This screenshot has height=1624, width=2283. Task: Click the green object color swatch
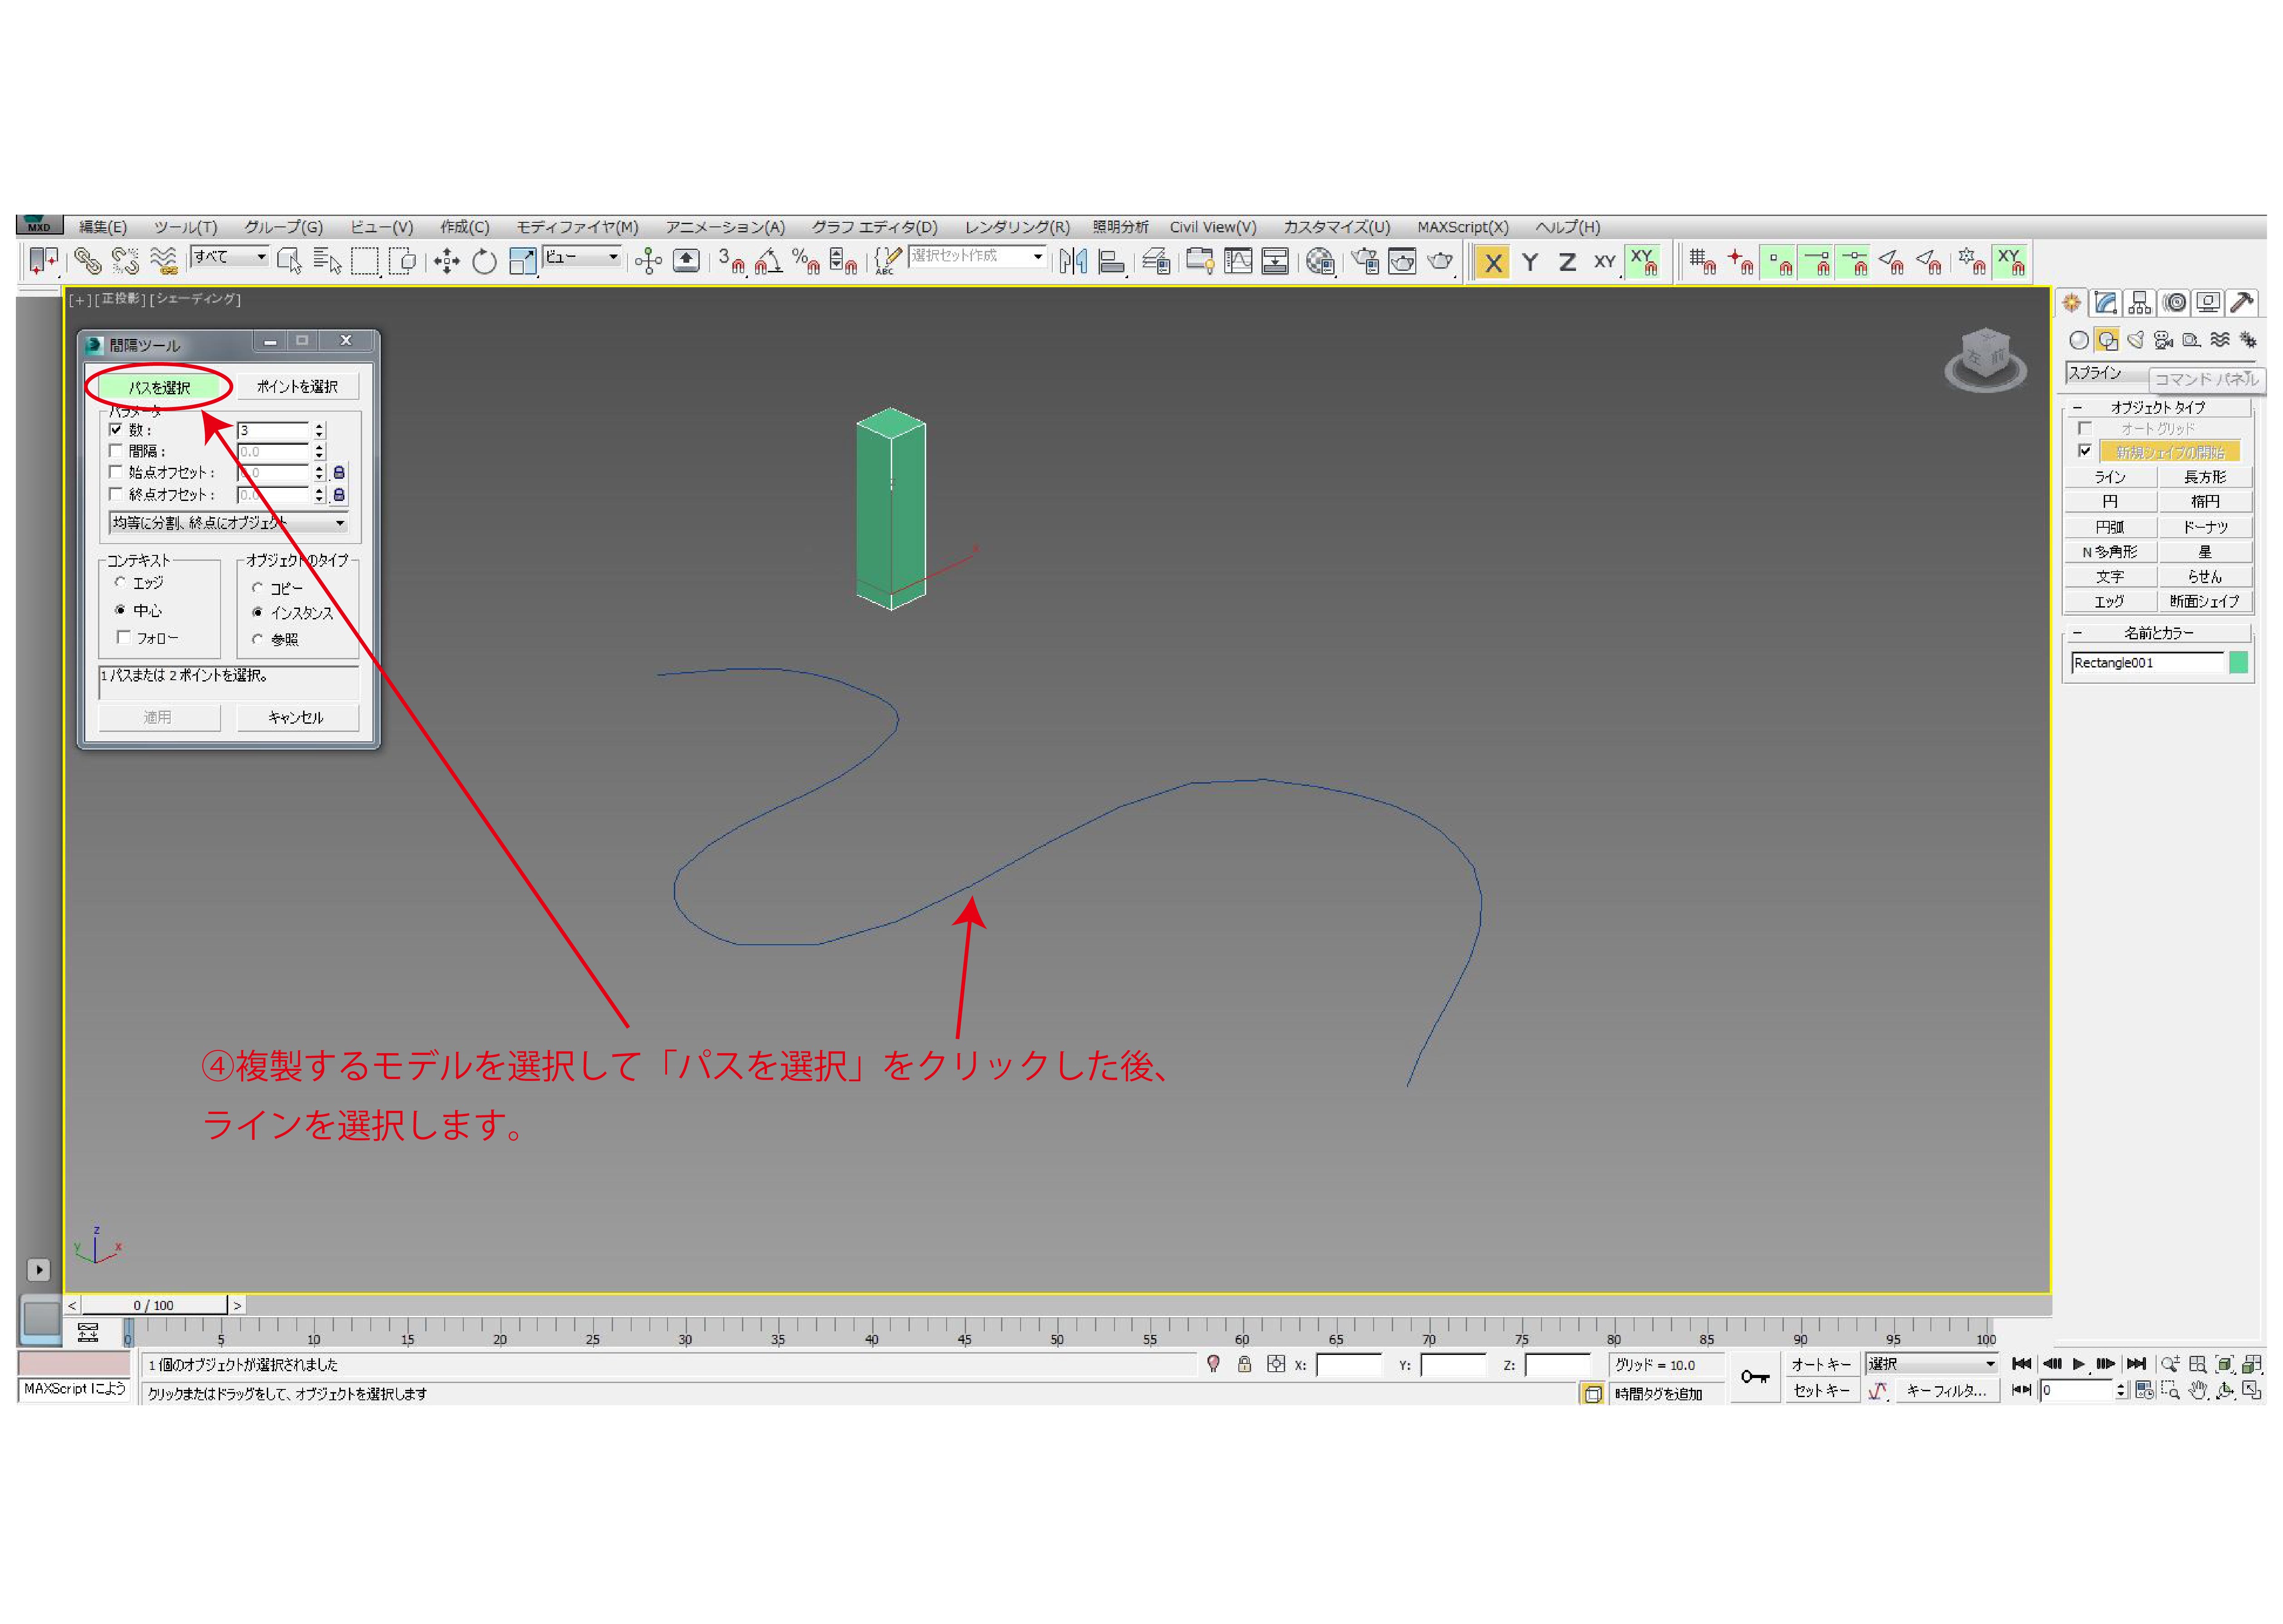click(x=2238, y=662)
